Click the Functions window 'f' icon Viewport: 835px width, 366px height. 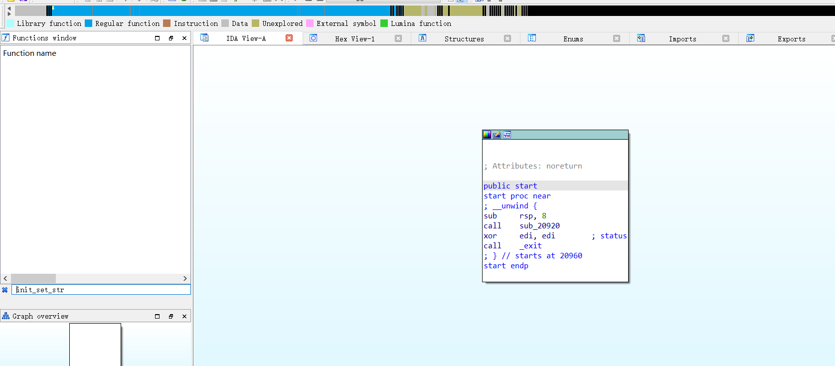(5, 38)
